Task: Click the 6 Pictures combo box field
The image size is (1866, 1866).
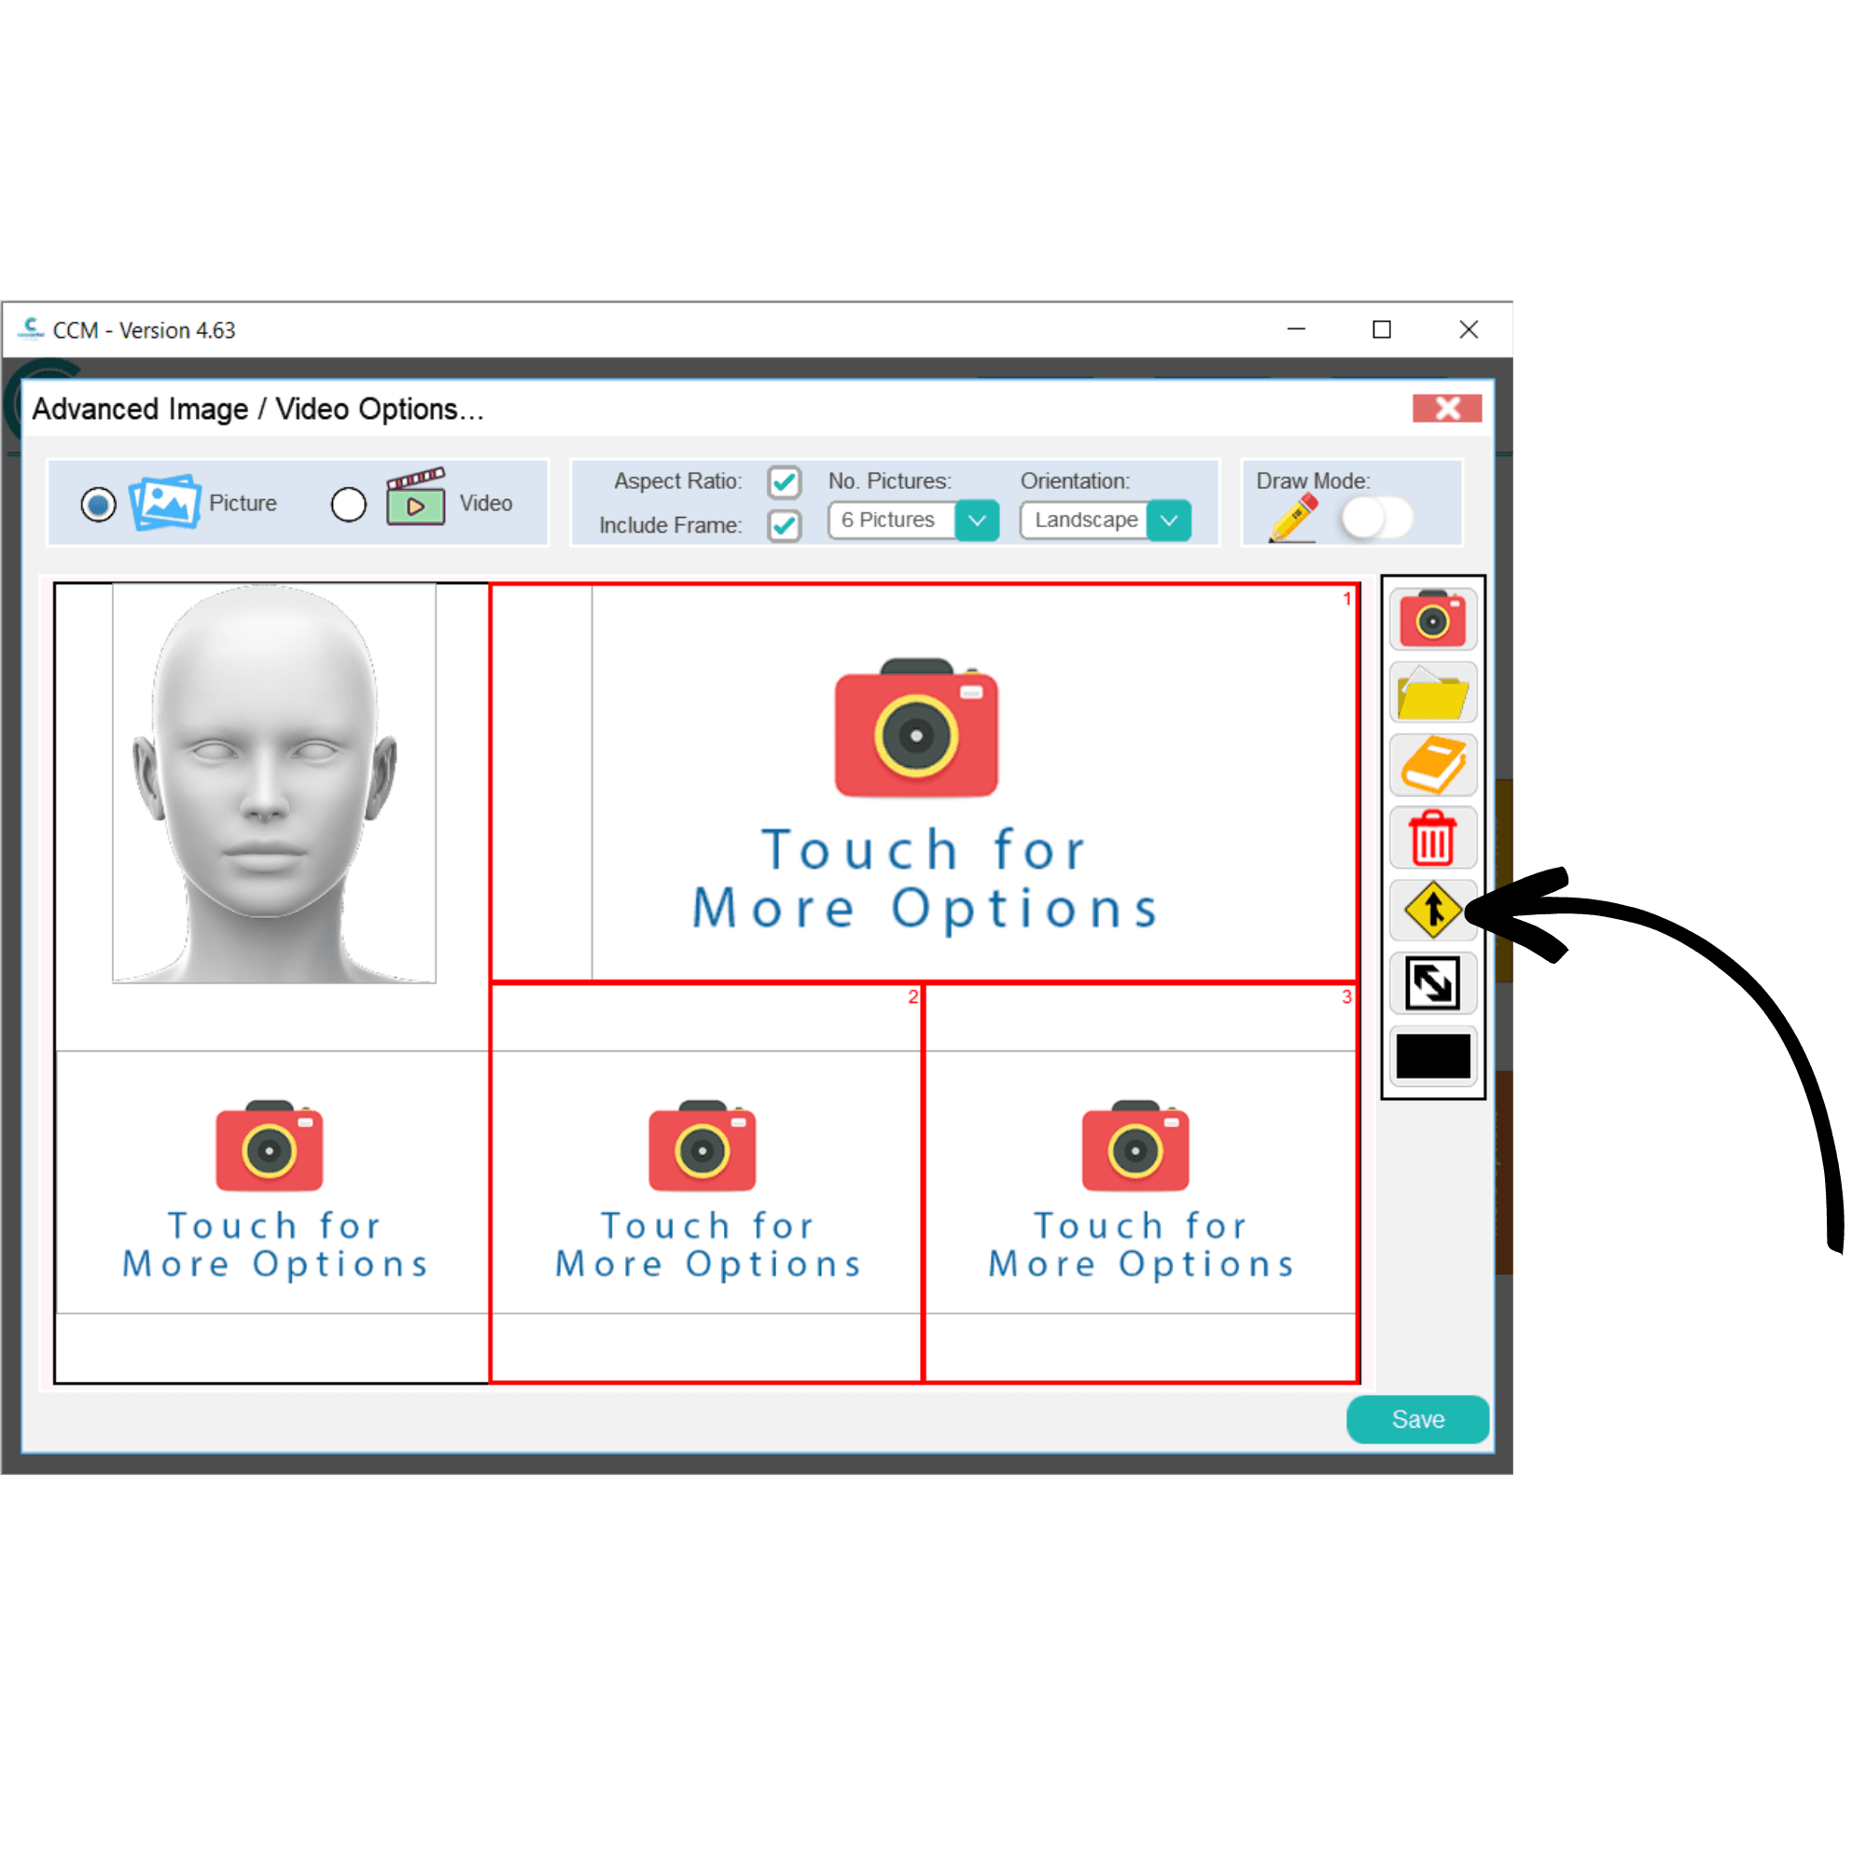Action: point(912,521)
